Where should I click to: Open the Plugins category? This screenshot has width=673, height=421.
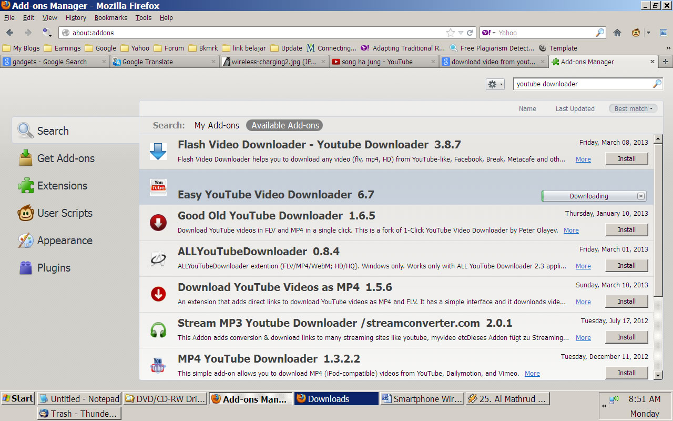coord(75,267)
